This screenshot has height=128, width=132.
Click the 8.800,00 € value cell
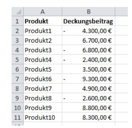click(89, 107)
